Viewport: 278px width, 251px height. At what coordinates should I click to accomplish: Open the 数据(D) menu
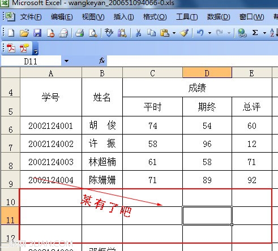(x=219, y=17)
